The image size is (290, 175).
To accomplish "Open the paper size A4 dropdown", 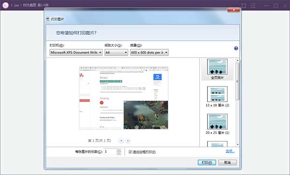I will (116, 53).
